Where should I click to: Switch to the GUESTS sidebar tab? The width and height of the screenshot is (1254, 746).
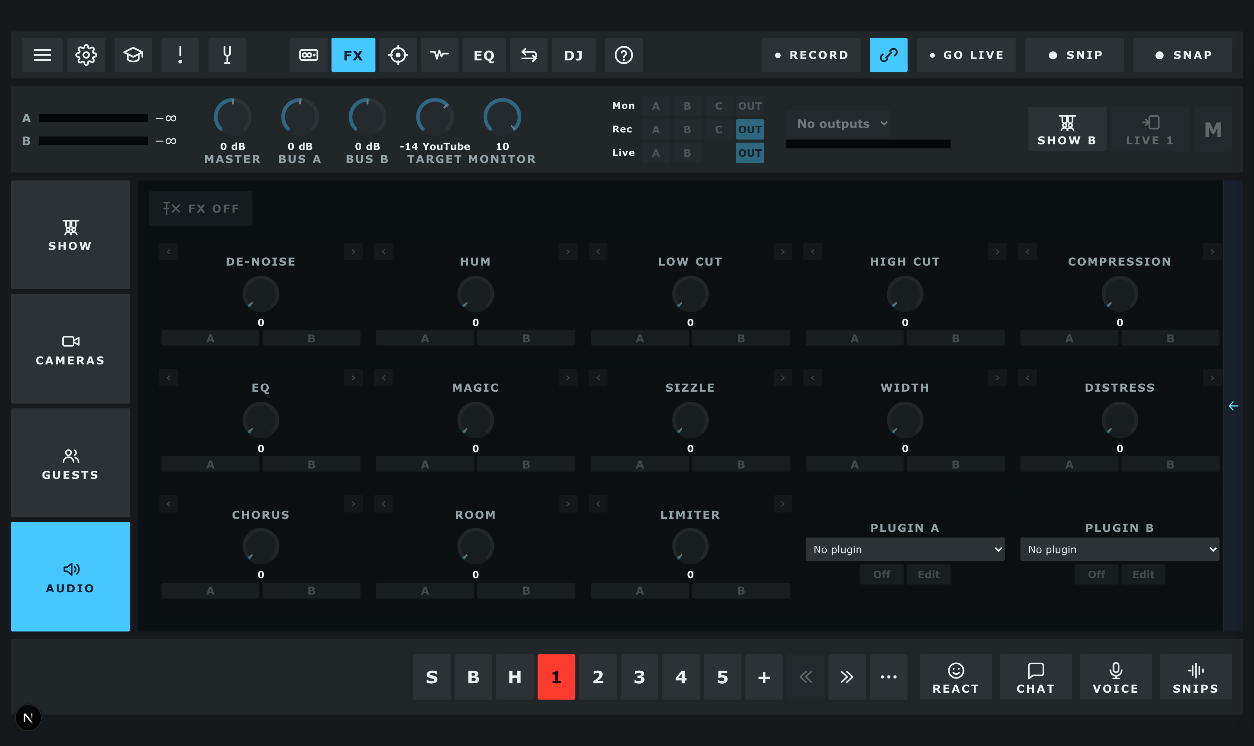71,463
